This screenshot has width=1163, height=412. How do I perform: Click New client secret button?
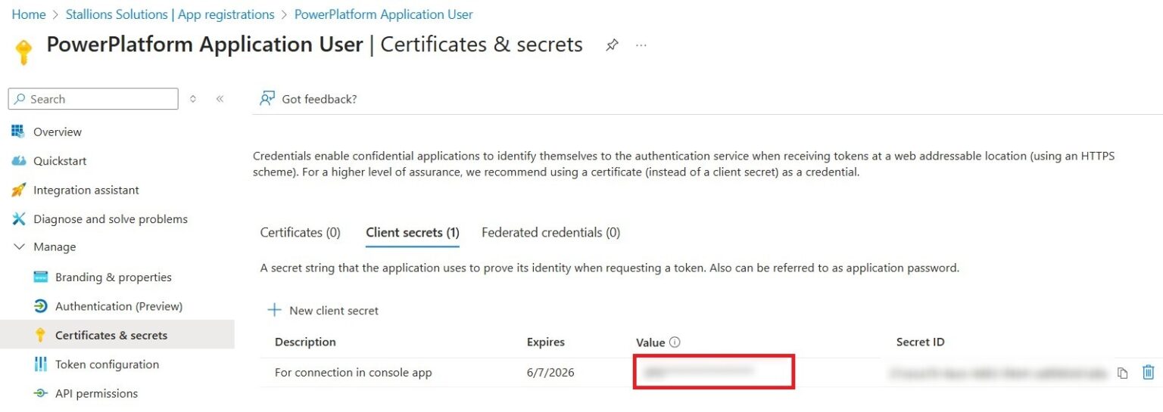pos(333,311)
